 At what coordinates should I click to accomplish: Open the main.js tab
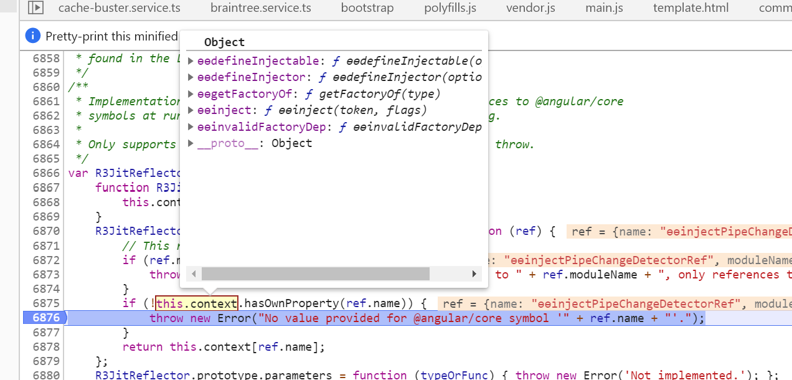[x=604, y=8]
